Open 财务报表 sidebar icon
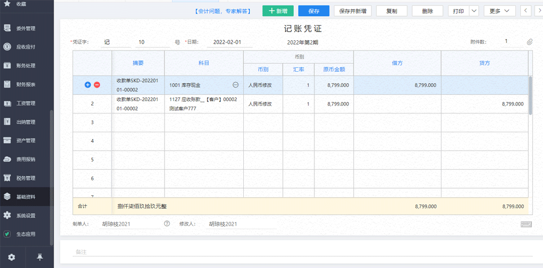Viewport: 543px width, 268px height. coord(7,84)
